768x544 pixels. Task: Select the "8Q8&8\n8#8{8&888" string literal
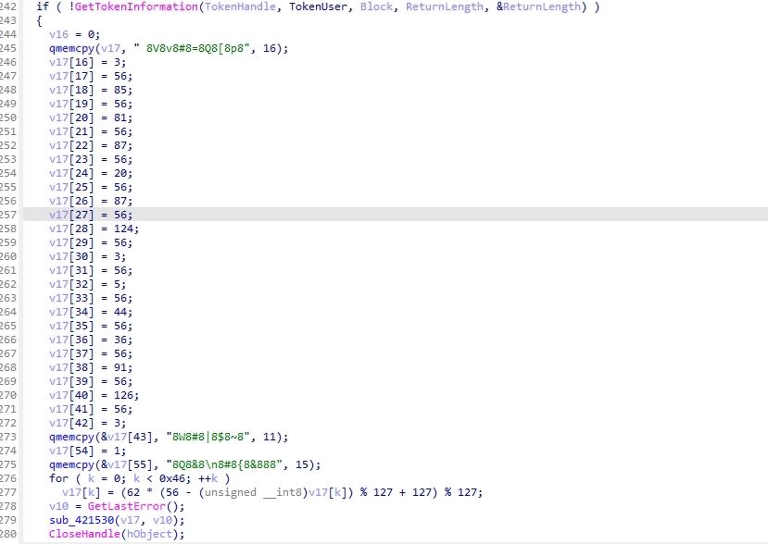click(209, 464)
